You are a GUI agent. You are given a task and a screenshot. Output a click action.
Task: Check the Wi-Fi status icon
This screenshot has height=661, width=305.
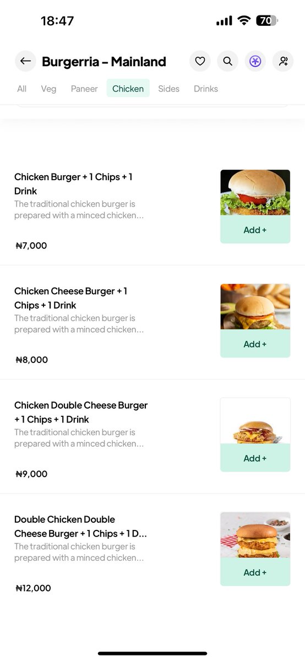coord(243,21)
